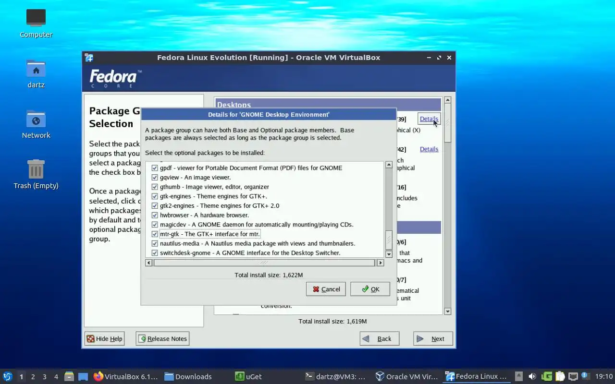Click the Desktops group header
The image size is (615, 384).
coord(328,105)
